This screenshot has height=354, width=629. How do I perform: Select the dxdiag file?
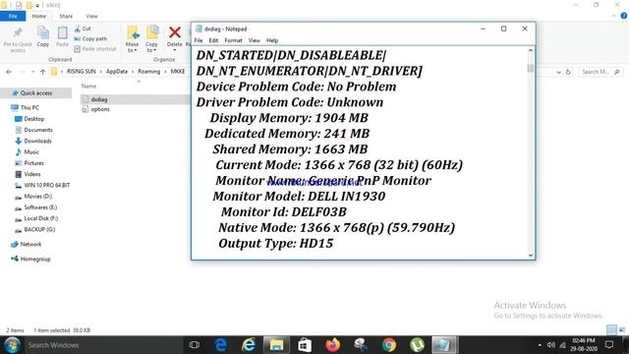tap(99, 99)
